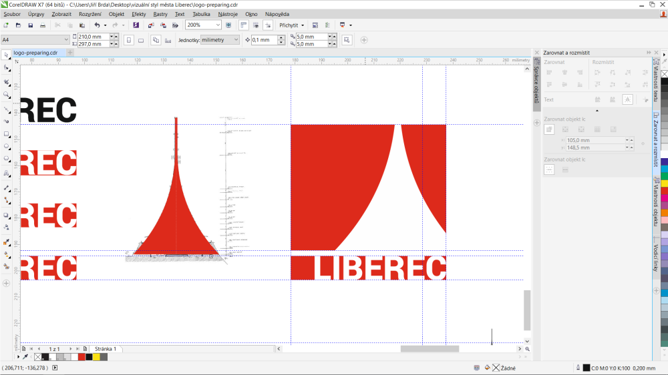Image resolution: width=668 pixels, height=375 pixels.
Task: Select the Stránka 1 page tab
Action: coord(106,348)
